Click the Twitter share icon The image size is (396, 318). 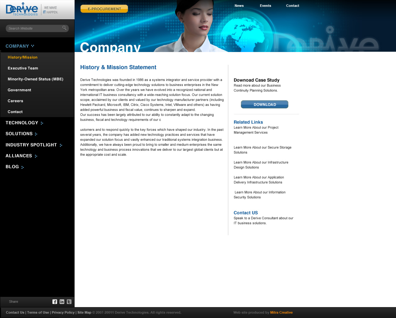(69, 301)
